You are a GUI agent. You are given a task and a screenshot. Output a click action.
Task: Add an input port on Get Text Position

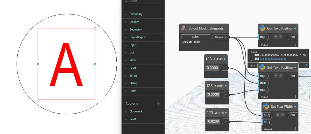point(276,37)
